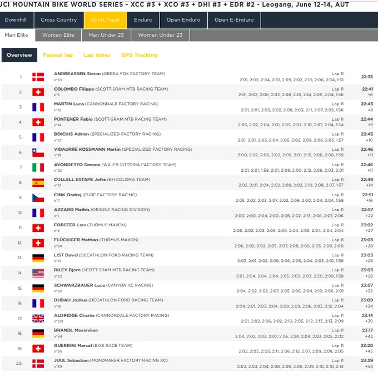Click French flag beside Boichis Adrien
The image size is (378, 372).
point(38,137)
